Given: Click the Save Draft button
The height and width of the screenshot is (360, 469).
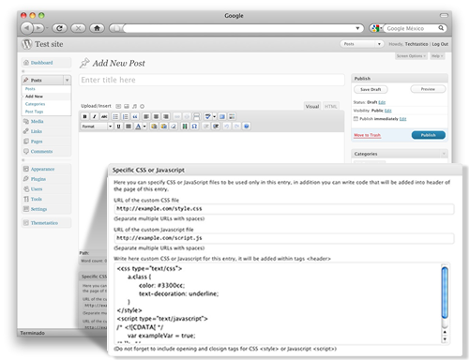Looking at the screenshot, I should (x=371, y=89).
